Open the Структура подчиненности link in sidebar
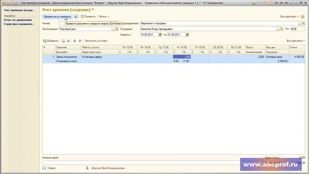 (x=19, y=24)
